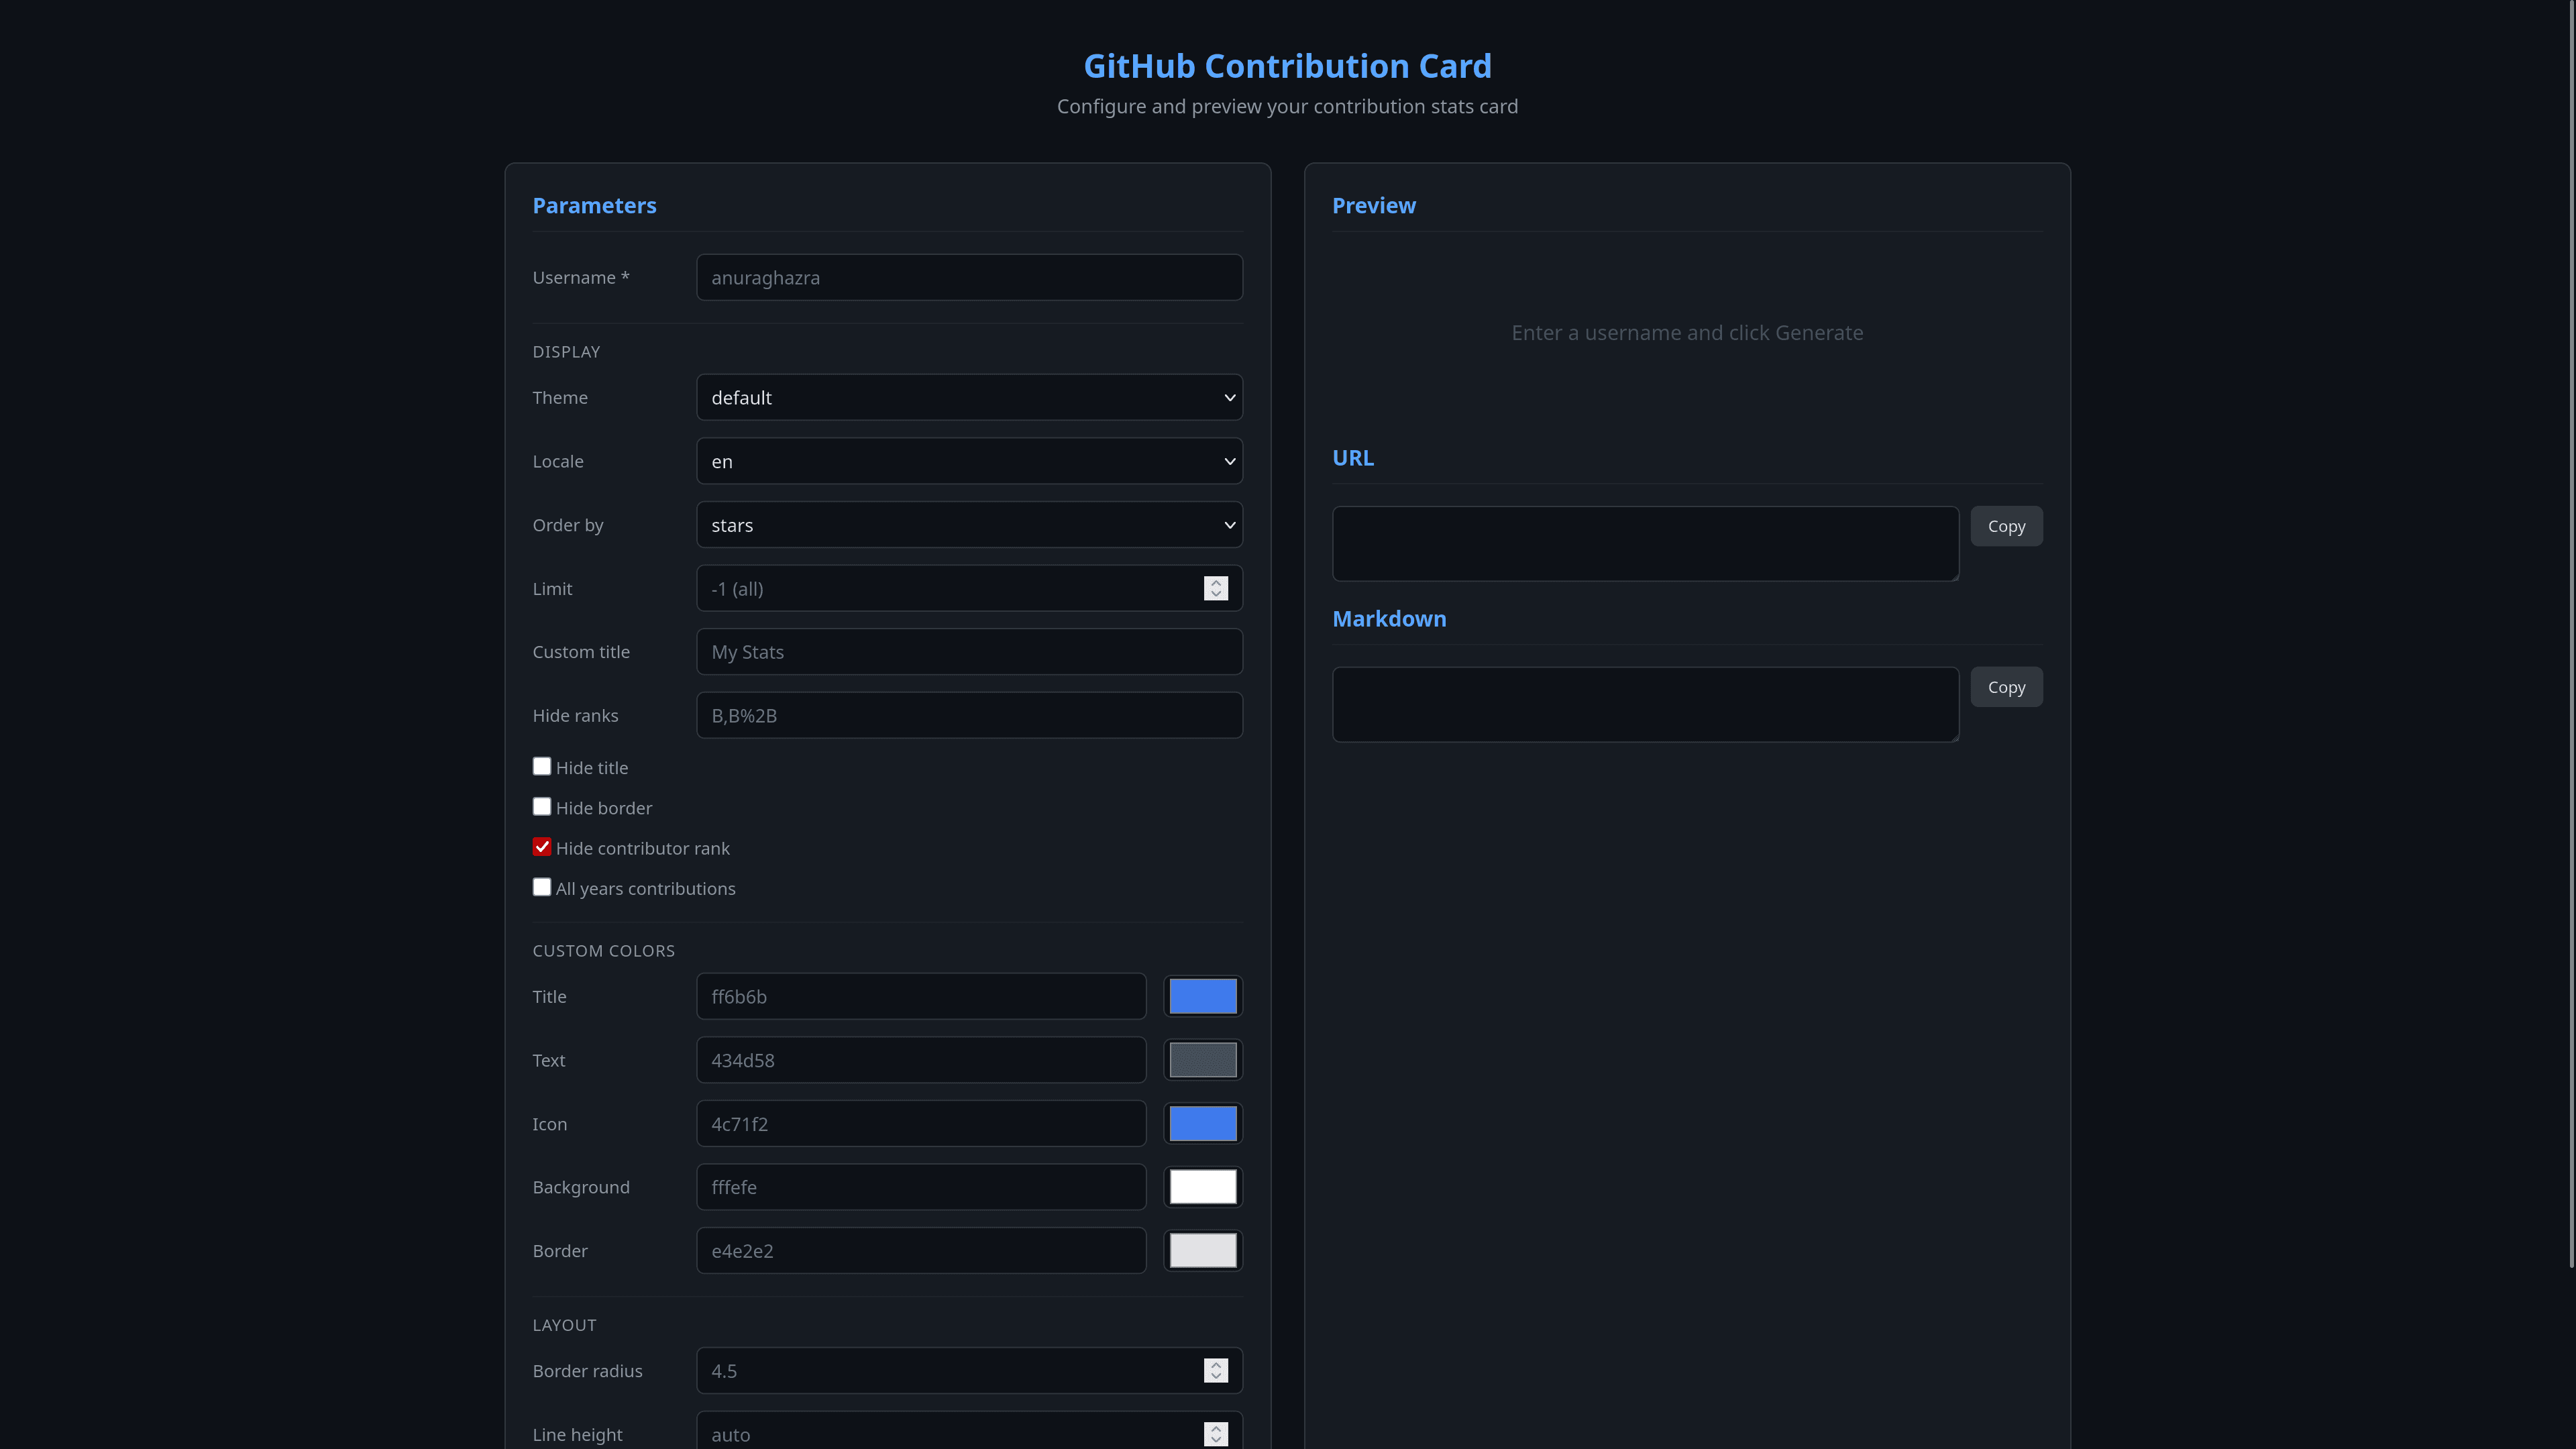
Task: Copy the generated Markdown
Action: [x=2006, y=687]
